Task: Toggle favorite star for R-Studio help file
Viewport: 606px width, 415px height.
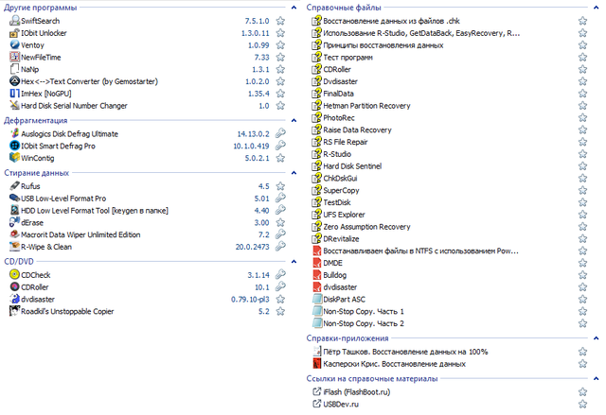Action: (582, 154)
